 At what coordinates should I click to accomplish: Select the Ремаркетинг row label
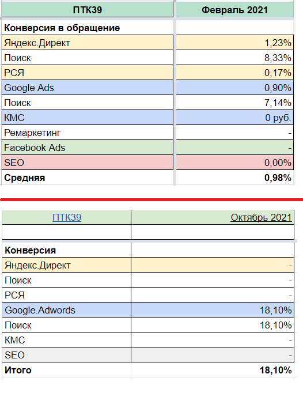87,133
